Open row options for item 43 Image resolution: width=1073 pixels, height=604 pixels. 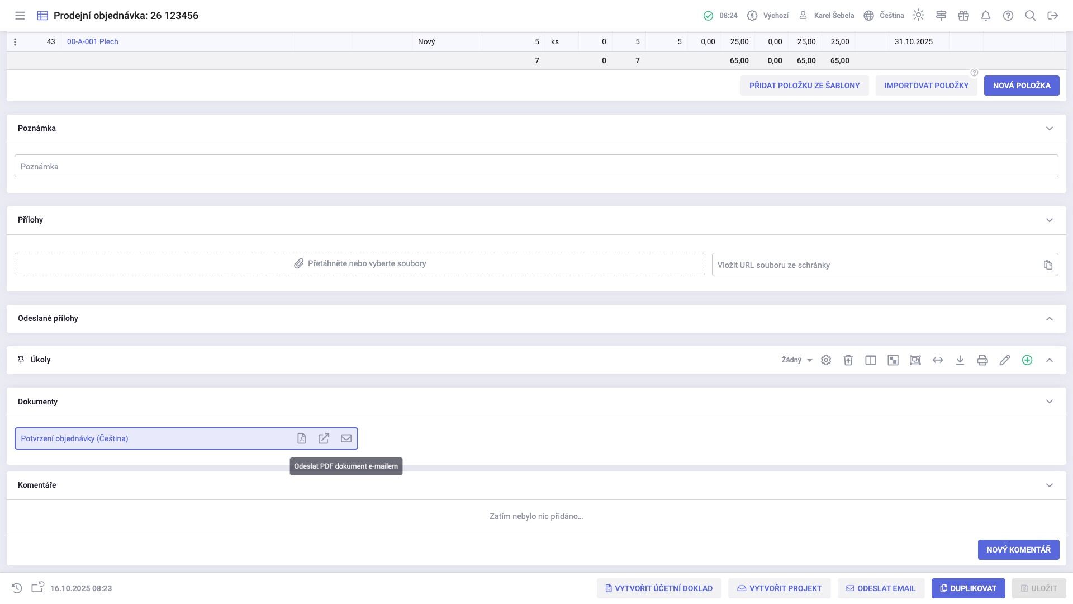click(15, 42)
